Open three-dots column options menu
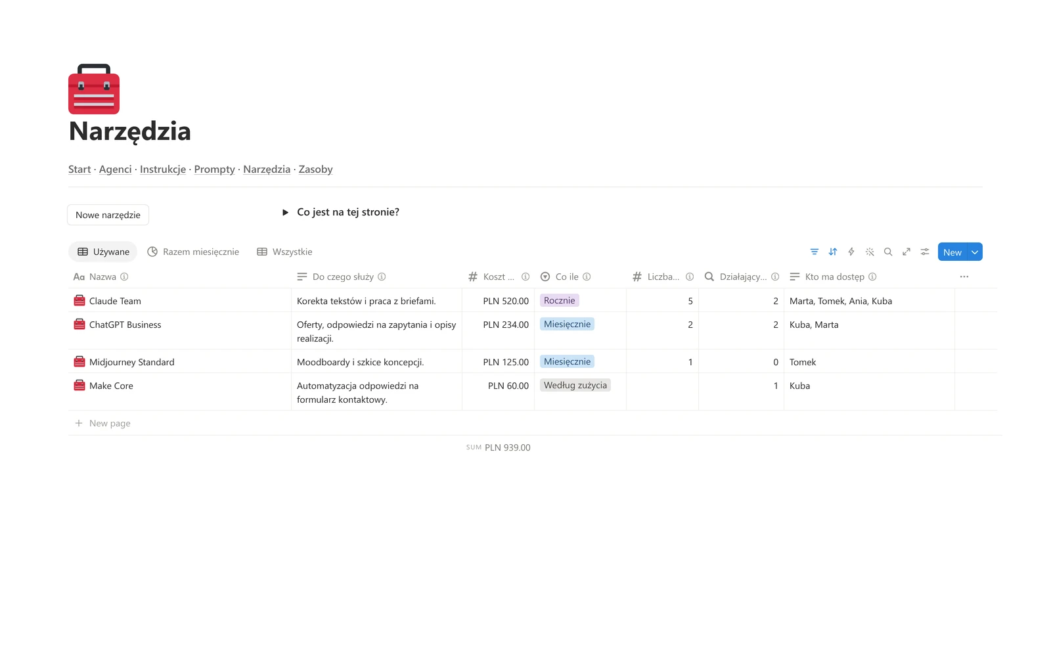 coord(964,277)
